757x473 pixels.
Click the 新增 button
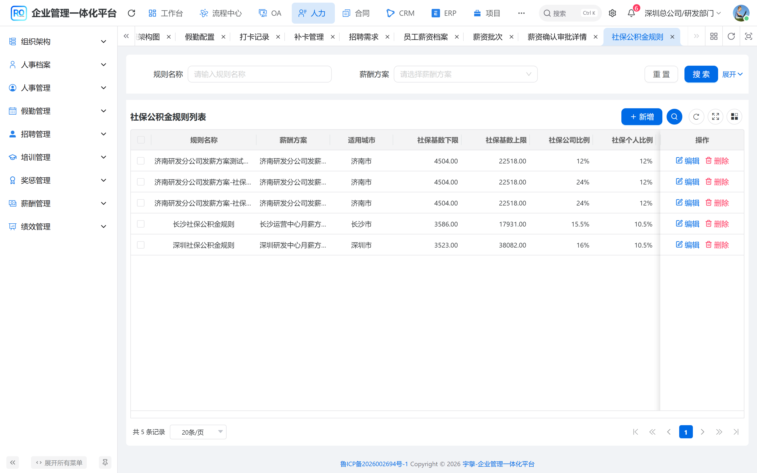click(x=642, y=117)
